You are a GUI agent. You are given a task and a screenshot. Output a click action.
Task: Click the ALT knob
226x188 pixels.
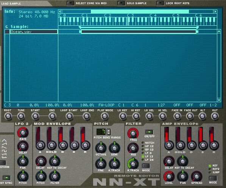click(x=202, y=116)
